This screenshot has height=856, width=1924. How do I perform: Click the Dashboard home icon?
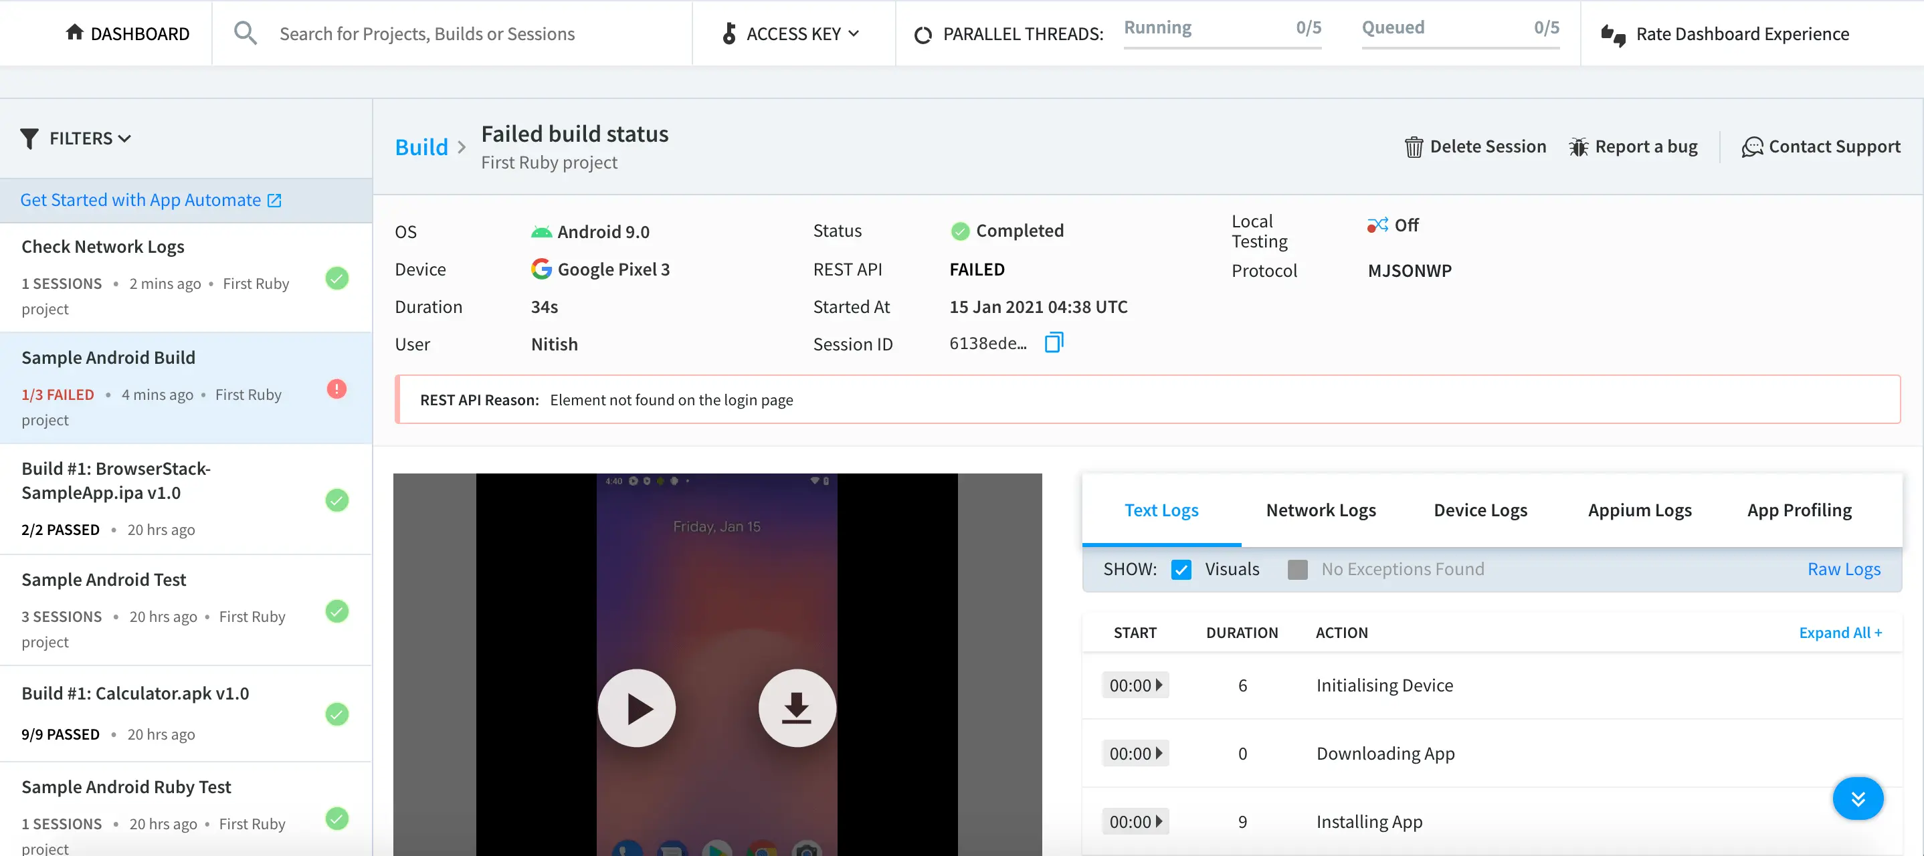click(75, 33)
